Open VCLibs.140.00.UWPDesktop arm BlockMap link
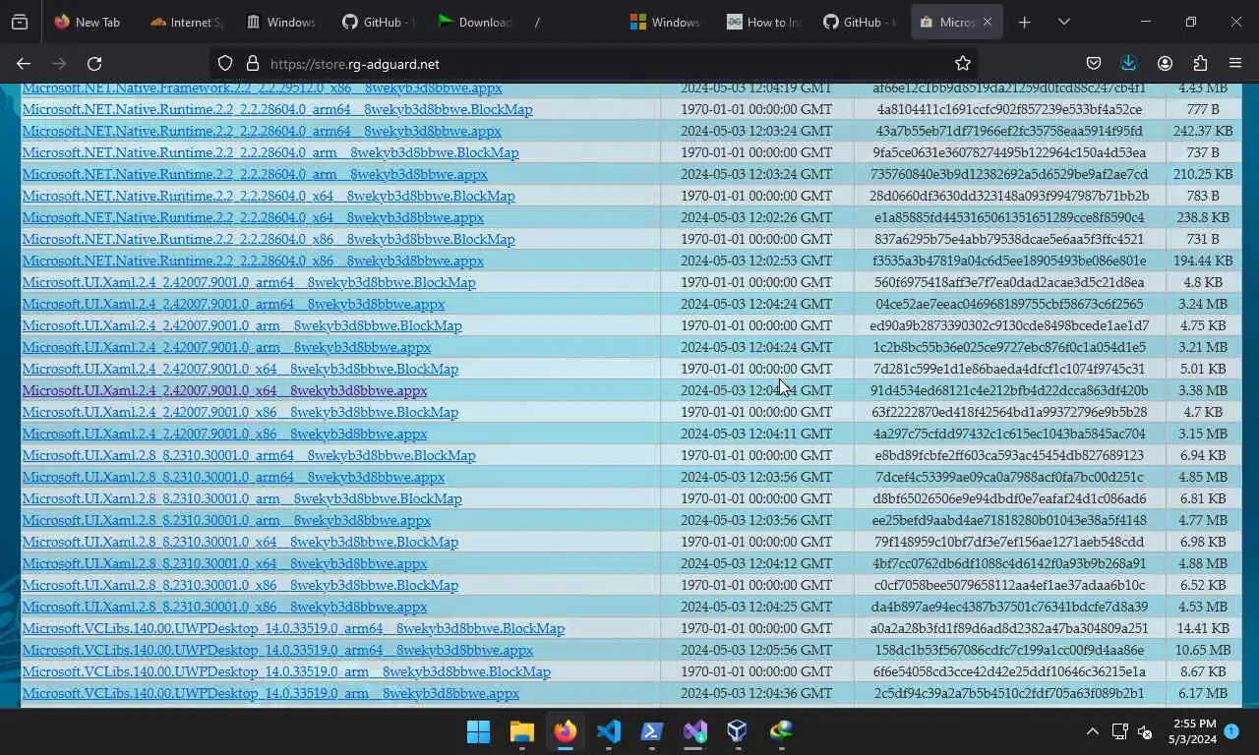The image size is (1259, 755). pos(286,671)
